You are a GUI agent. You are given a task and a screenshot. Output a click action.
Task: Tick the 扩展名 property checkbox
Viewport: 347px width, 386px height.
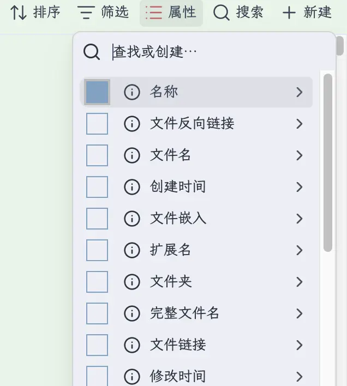pyautogui.click(x=98, y=250)
